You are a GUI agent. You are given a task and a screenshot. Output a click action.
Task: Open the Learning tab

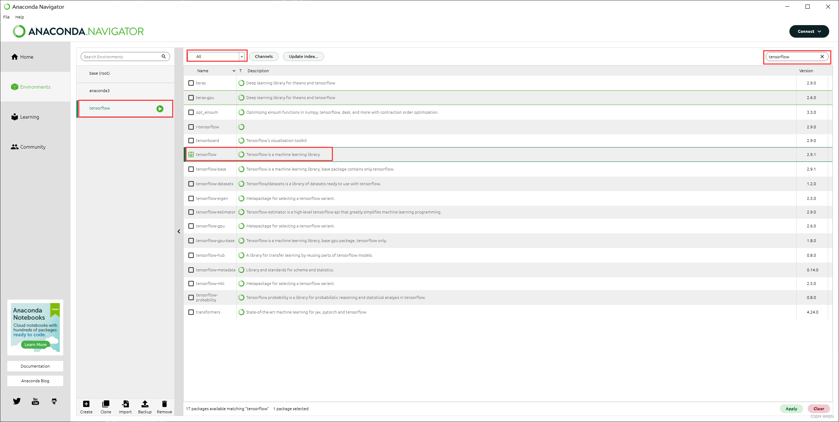(35, 117)
